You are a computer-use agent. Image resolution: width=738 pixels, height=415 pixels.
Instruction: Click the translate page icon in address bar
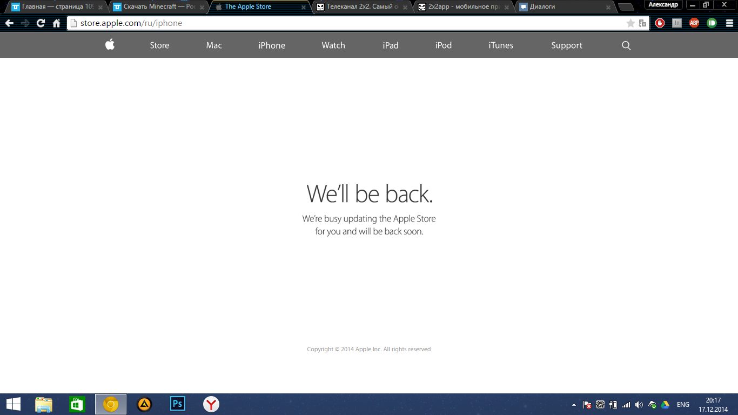[x=642, y=23]
